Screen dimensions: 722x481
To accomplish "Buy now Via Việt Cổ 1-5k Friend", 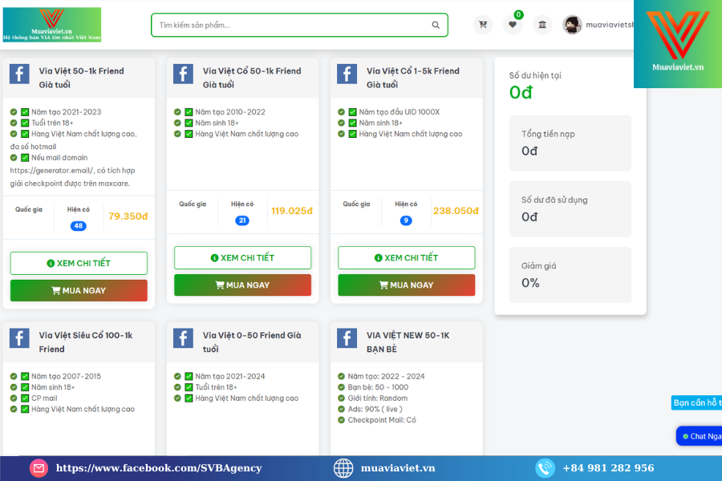I will (x=407, y=285).
